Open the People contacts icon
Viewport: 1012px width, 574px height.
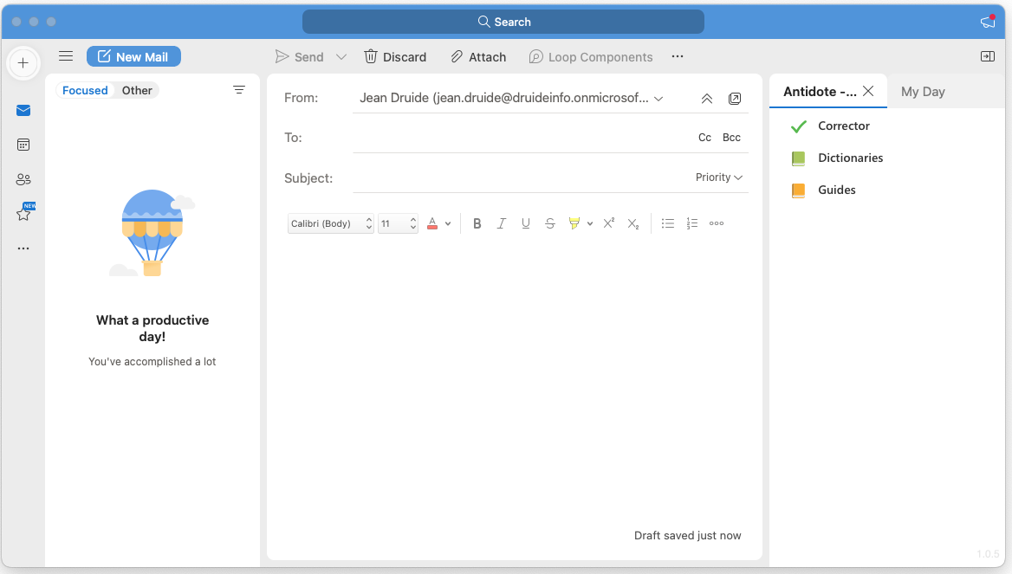(23, 179)
